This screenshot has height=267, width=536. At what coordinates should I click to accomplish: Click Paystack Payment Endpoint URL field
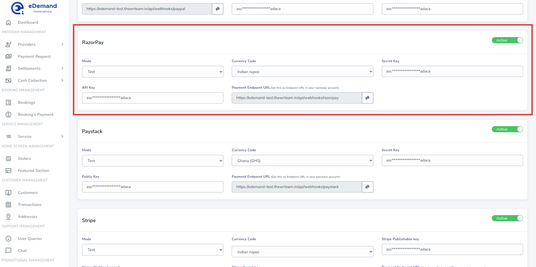(297, 187)
